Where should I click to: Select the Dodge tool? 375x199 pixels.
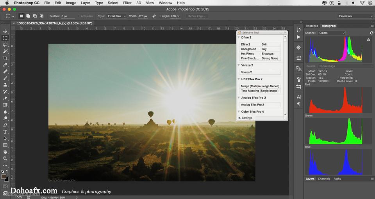click(5, 118)
